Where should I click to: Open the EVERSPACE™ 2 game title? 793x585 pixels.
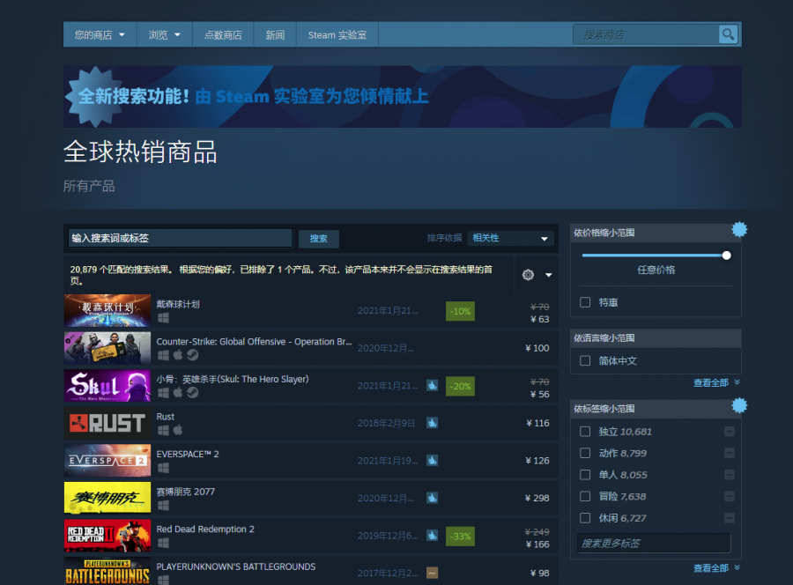188,454
